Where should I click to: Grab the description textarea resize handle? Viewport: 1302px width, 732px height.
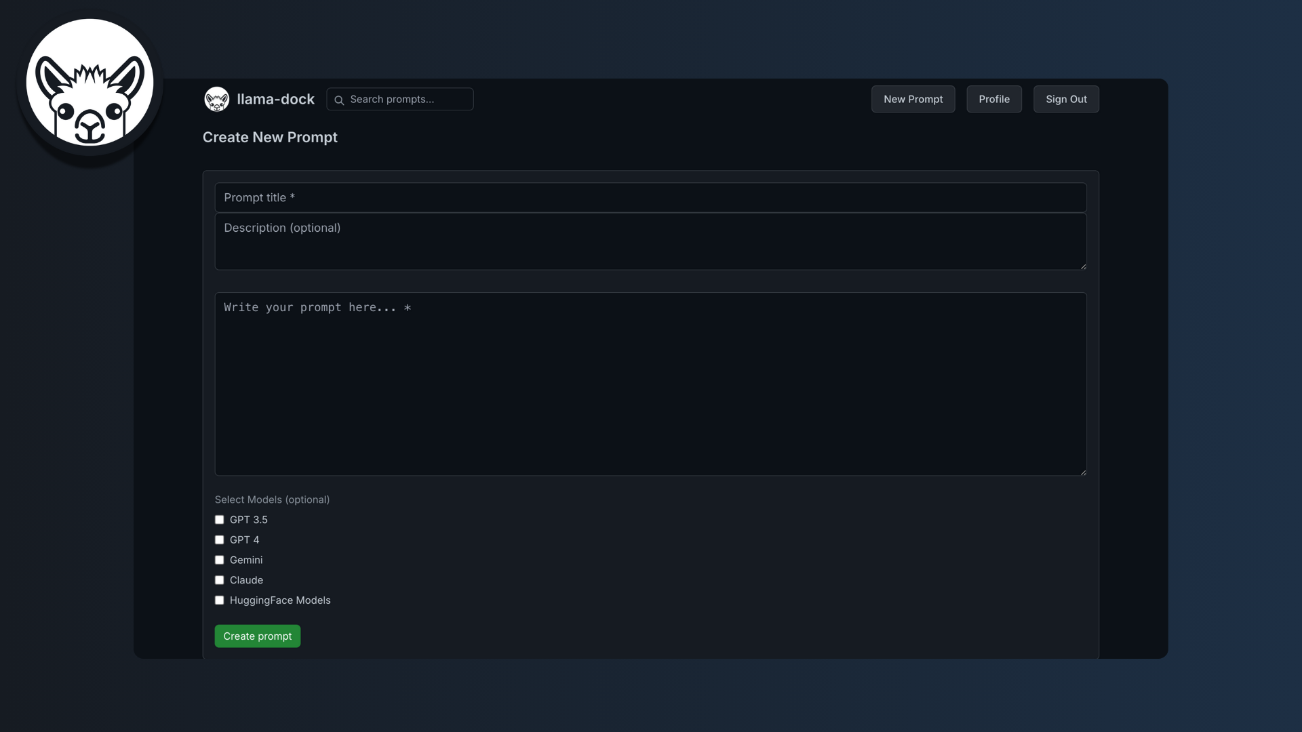point(1083,266)
